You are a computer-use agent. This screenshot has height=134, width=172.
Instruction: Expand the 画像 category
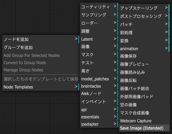(99, 47)
